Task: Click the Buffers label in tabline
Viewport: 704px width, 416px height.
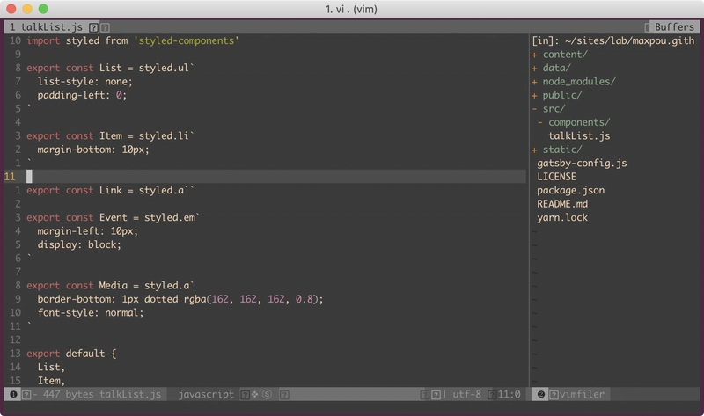Action: (674, 27)
